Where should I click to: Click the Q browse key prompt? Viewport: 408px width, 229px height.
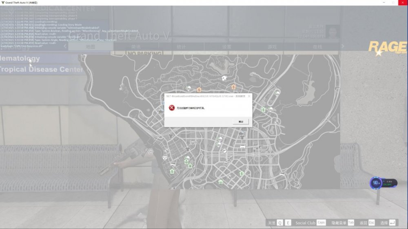pyautogui.click(x=280, y=223)
